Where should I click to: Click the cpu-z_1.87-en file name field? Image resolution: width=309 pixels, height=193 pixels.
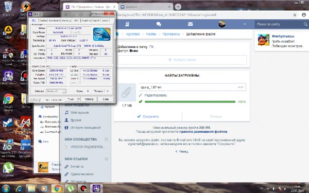(x=192, y=87)
